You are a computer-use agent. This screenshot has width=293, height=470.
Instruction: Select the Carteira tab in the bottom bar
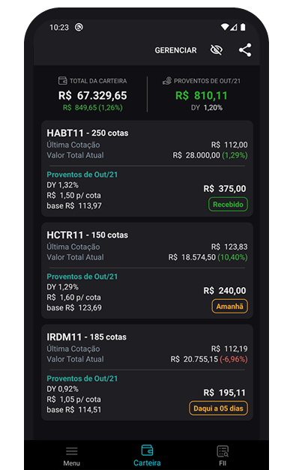pos(147,455)
